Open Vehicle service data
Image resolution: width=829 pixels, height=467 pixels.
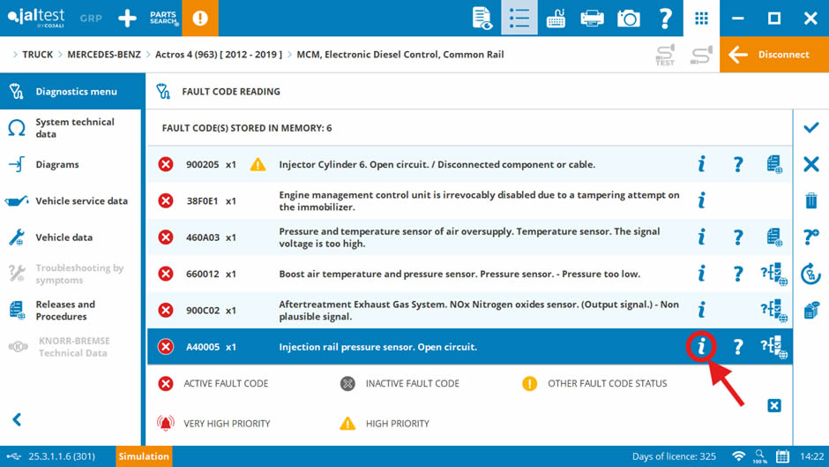(71, 200)
